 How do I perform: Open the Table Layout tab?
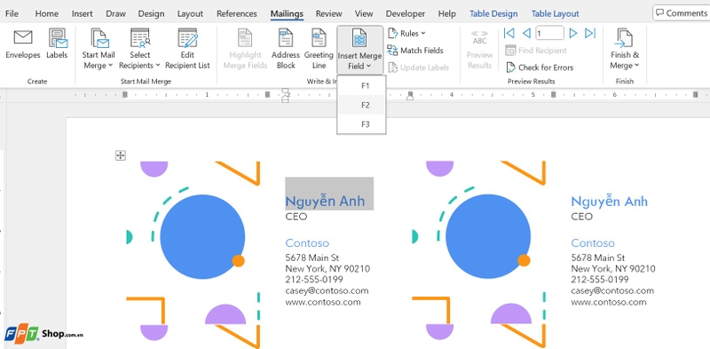556,13
